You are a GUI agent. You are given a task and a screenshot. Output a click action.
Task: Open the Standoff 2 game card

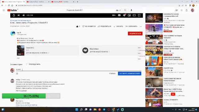(x=48, y=50)
